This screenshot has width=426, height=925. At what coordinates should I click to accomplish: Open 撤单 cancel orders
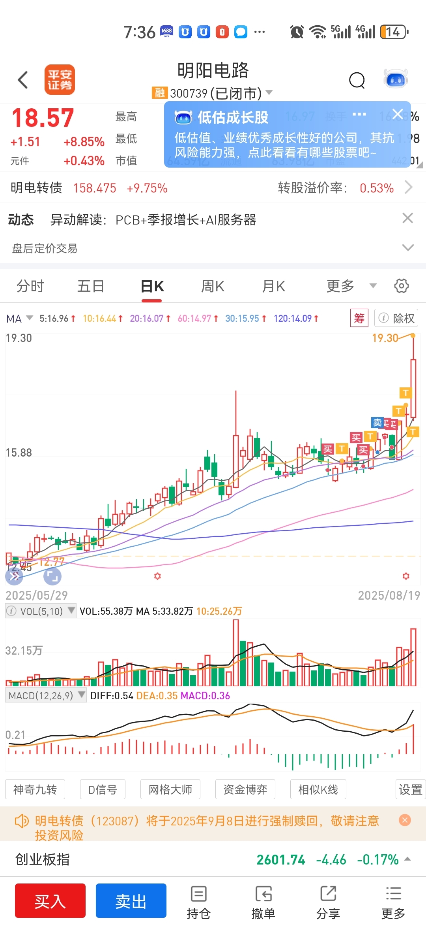(263, 902)
